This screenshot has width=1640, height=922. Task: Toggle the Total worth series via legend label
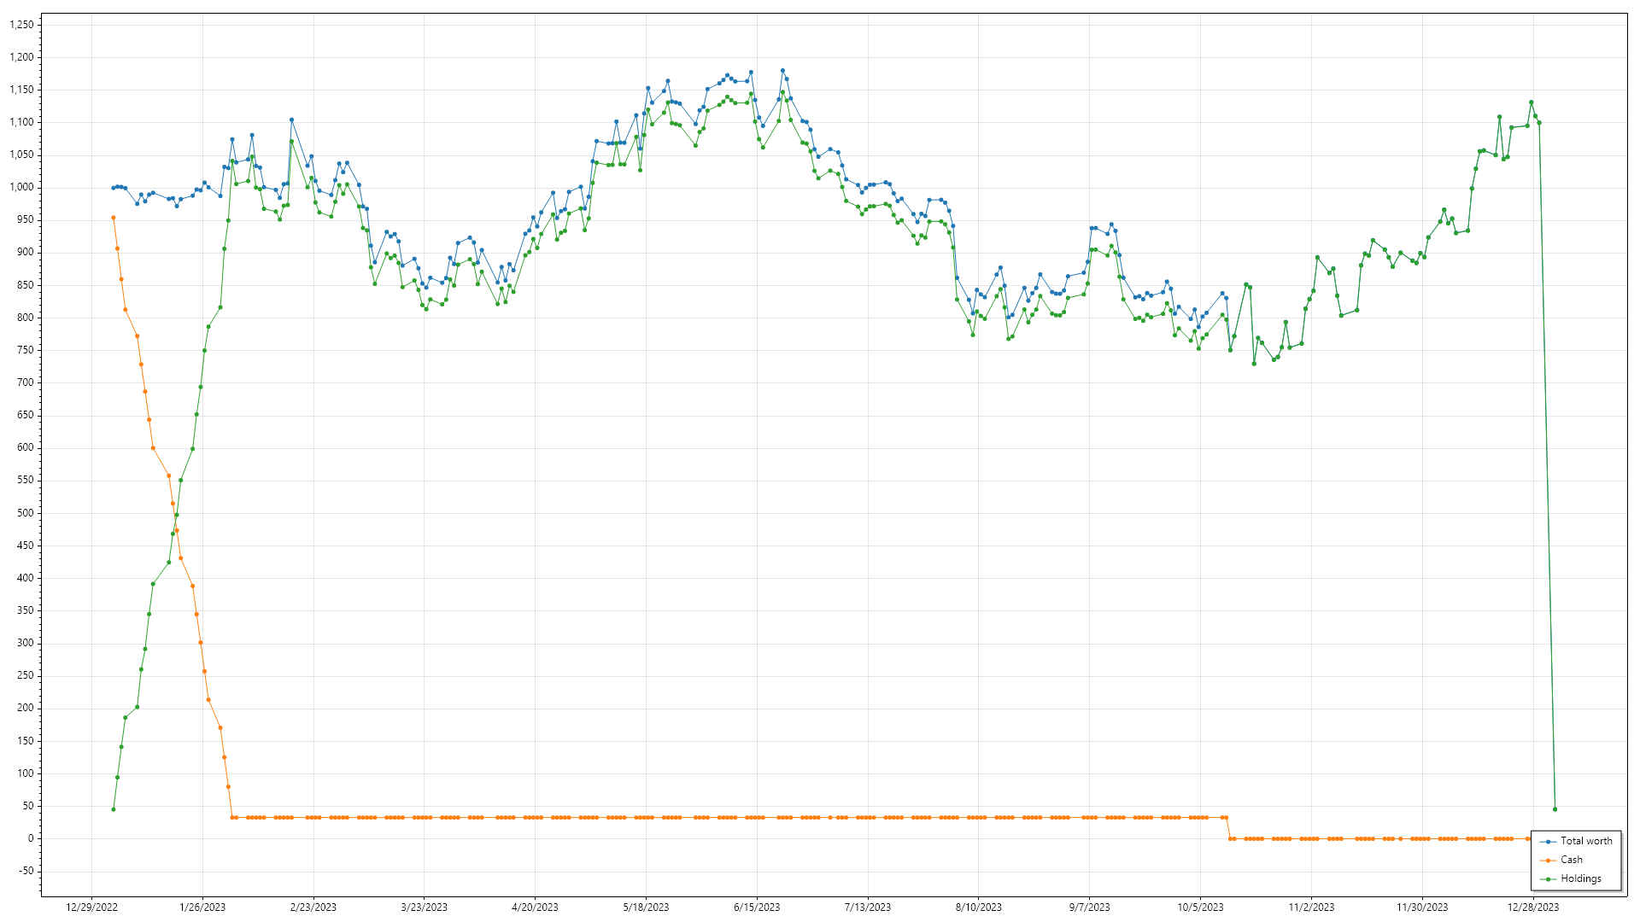pos(1586,842)
